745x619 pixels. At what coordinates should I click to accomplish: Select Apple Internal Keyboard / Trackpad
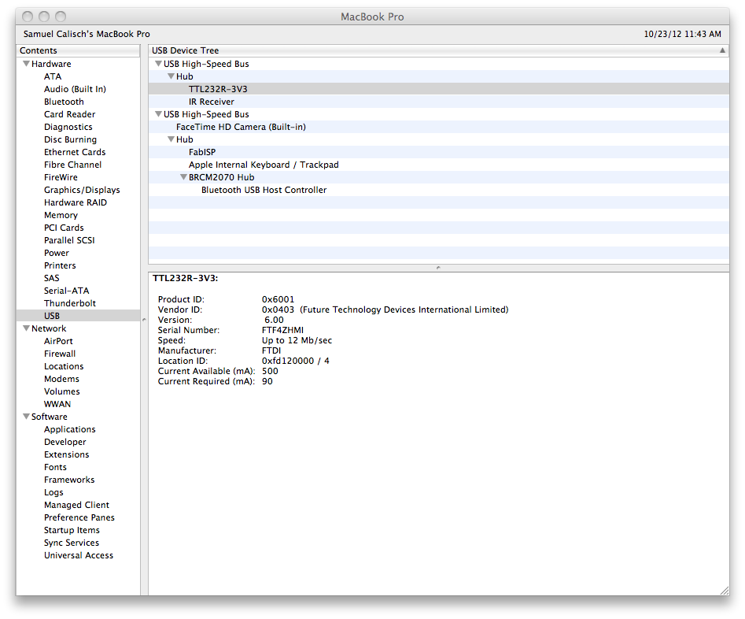click(x=438, y=165)
